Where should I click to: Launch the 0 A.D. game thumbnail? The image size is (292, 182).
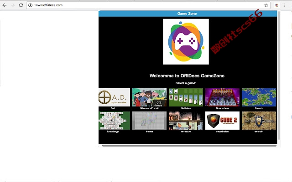coord(115,97)
